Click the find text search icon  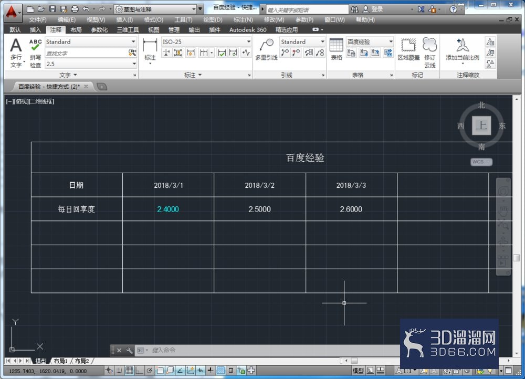[x=132, y=52]
